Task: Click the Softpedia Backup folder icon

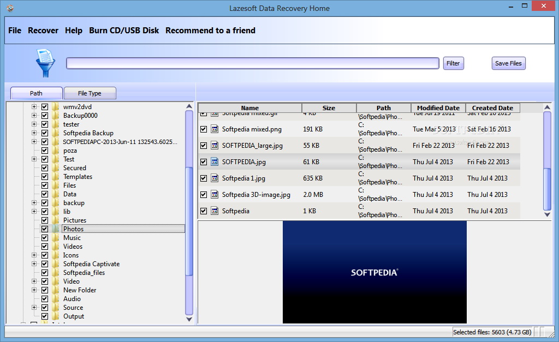Action: click(55, 133)
